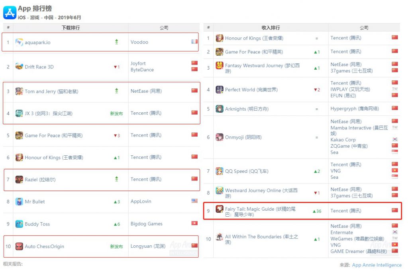Click the Voodoo company name
This screenshot has height=274, width=408.
(x=139, y=42)
